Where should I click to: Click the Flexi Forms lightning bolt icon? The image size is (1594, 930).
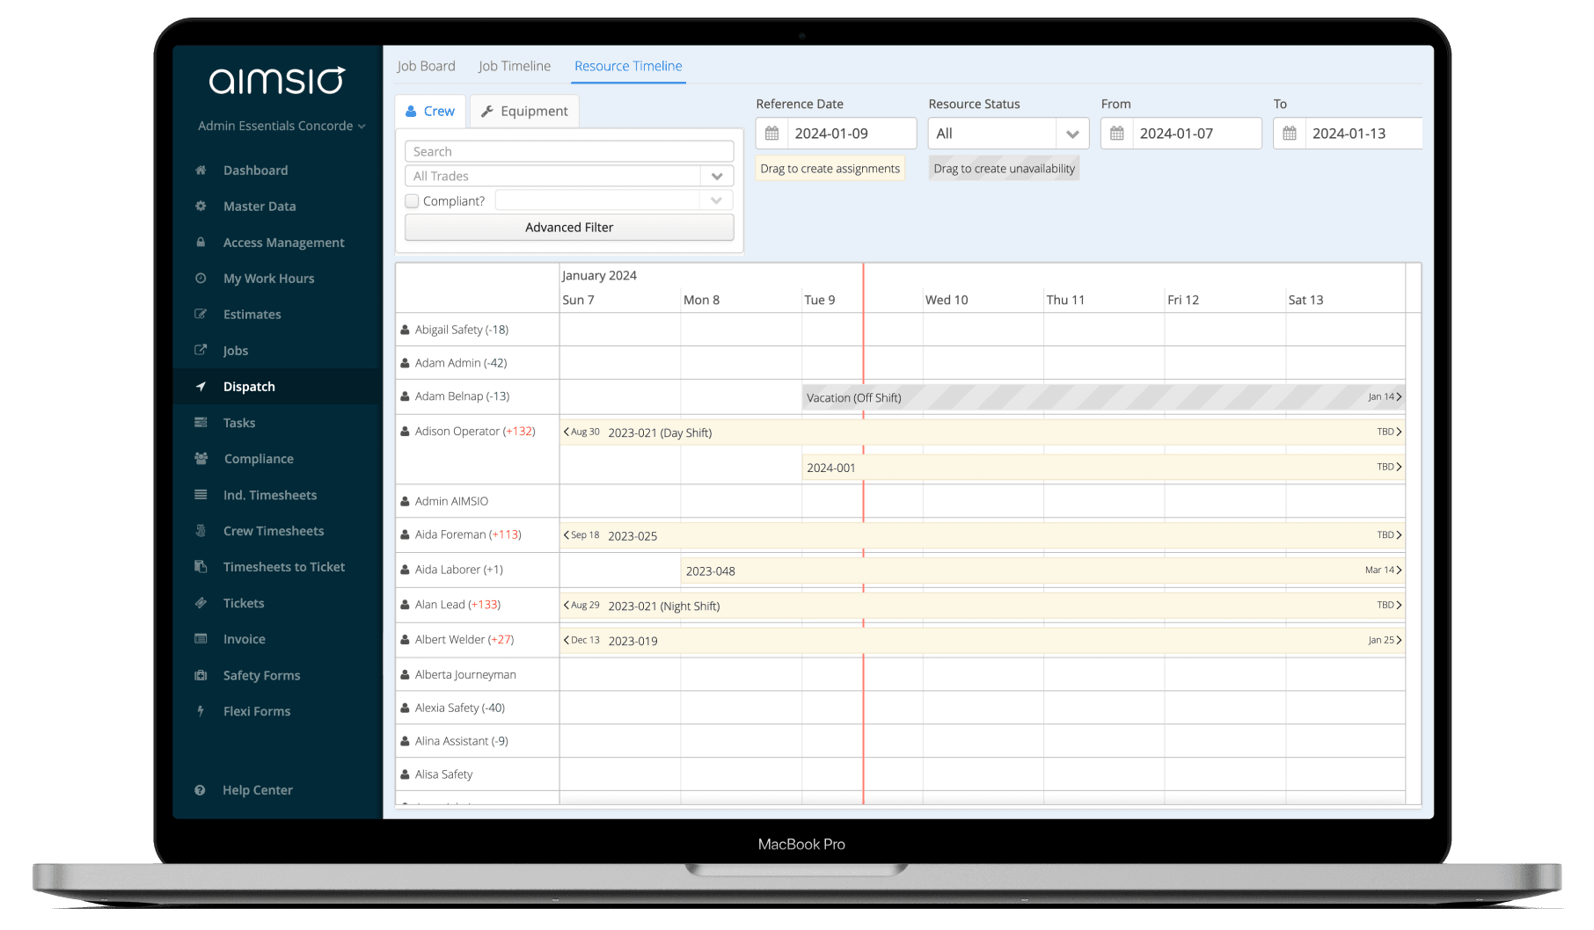pos(201,711)
